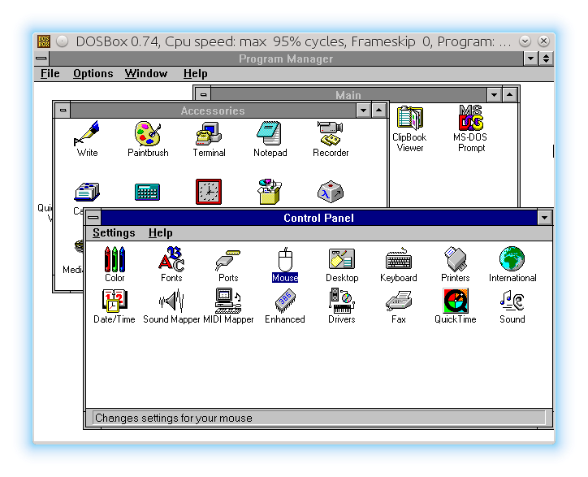Image resolution: width=588 pixels, height=477 pixels.
Task: Open Program Manager Help menu
Action: (196, 74)
